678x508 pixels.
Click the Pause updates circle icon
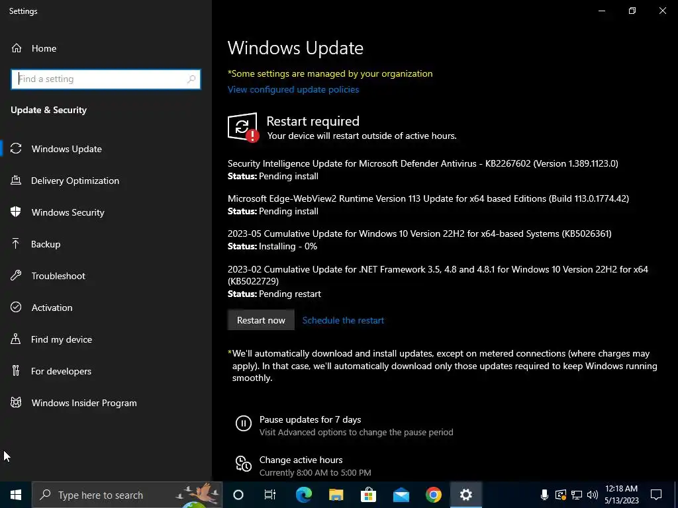244,423
